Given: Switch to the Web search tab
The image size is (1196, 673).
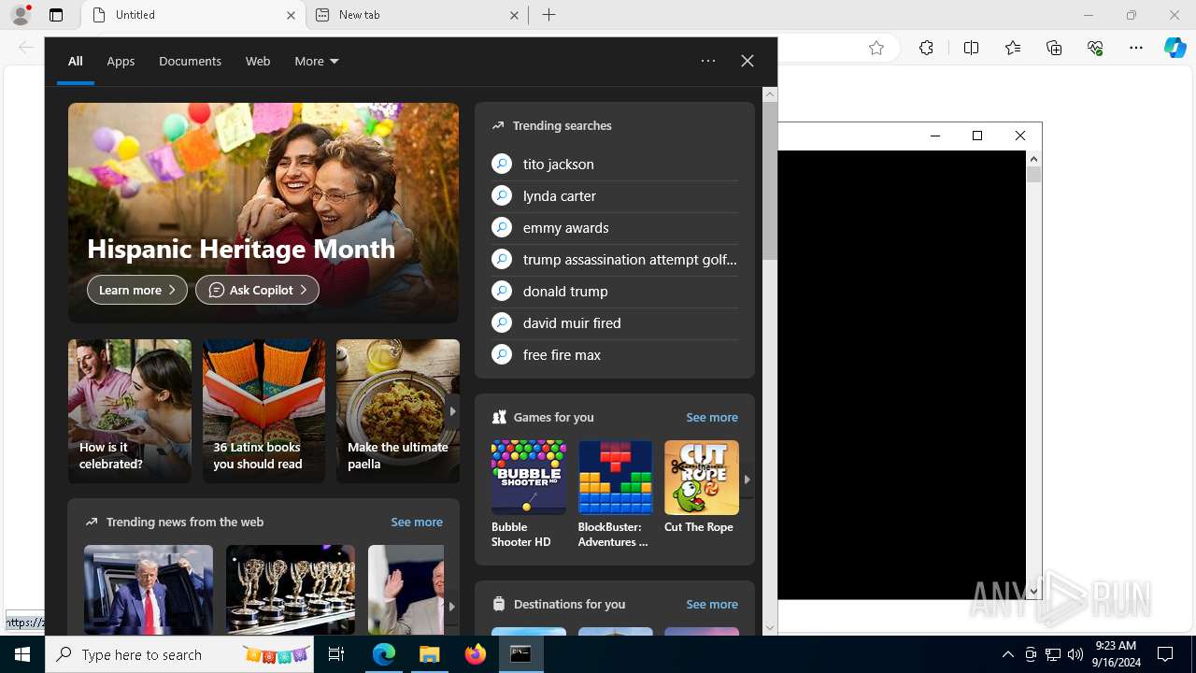Looking at the screenshot, I should click(x=258, y=61).
